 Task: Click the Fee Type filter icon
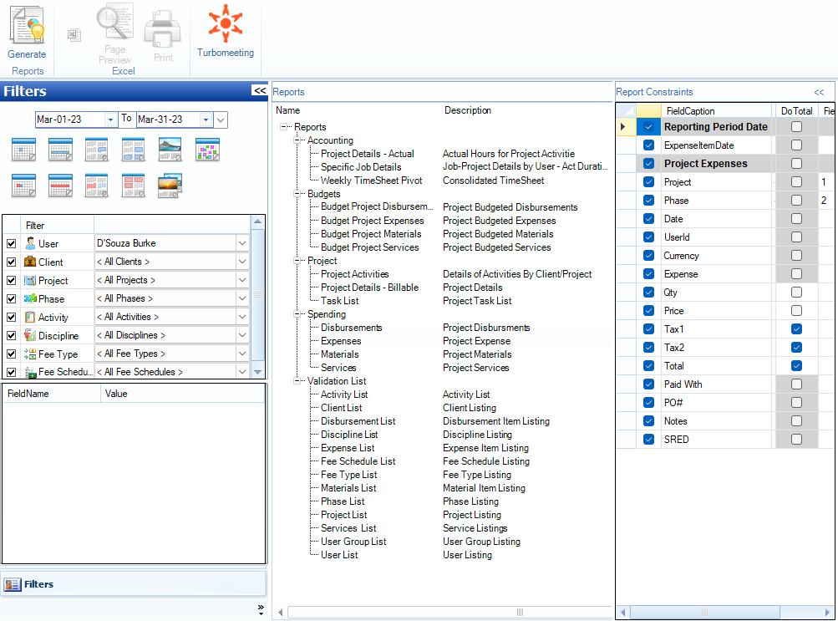pyautogui.click(x=30, y=354)
